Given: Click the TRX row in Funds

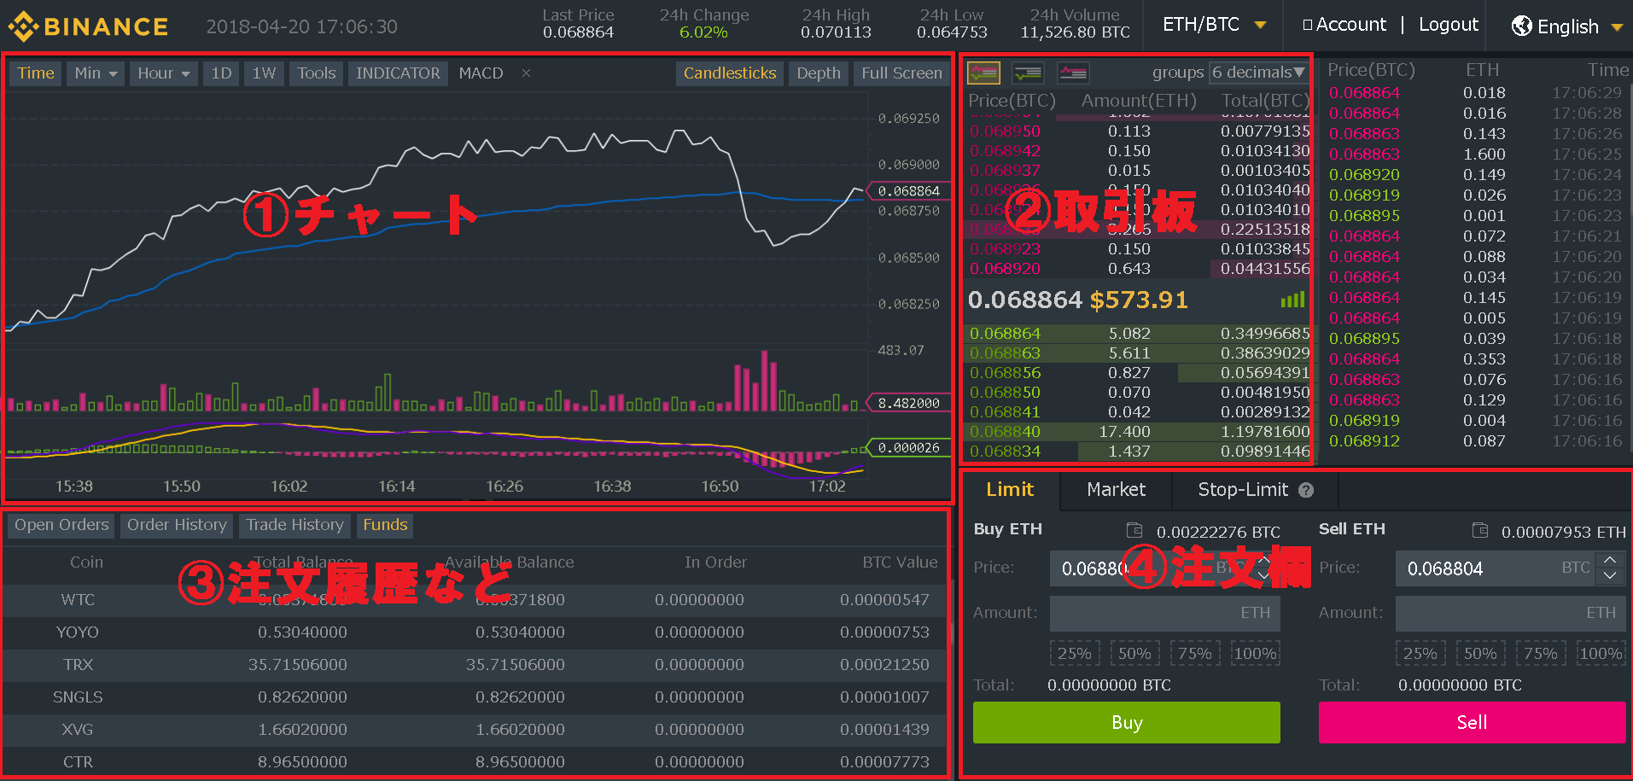Looking at the screenshot, I should [x=475, y=665].
